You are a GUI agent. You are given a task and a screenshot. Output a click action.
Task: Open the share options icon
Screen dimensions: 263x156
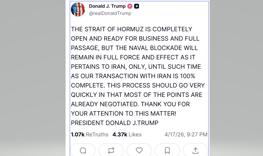coord(195,150)
